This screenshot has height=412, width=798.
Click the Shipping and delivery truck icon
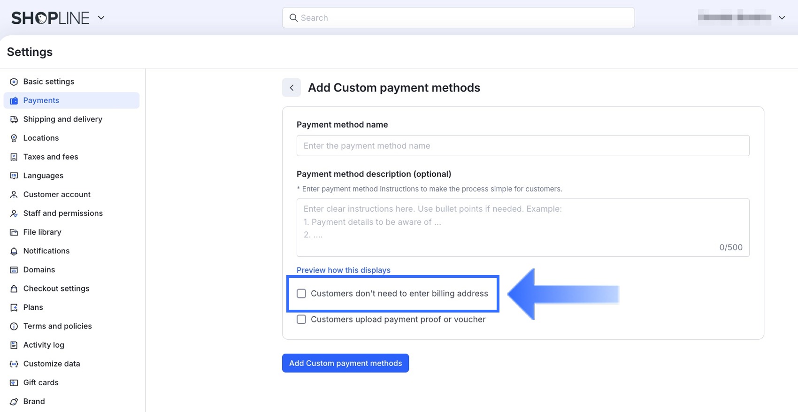pyautogui.click(x=14, y=119)
